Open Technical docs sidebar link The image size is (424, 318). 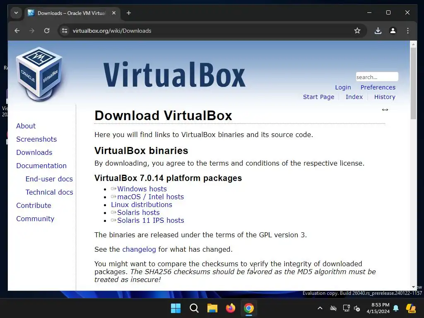(x=49, y=192)
